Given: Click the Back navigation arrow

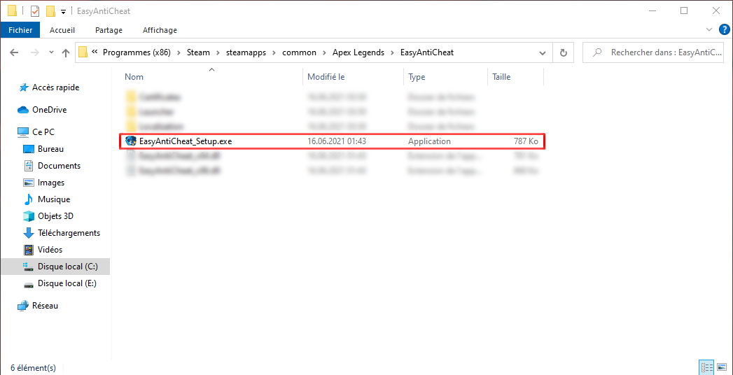Looking at the screenshot, I should pyautogui.click(x=14, y=52).
